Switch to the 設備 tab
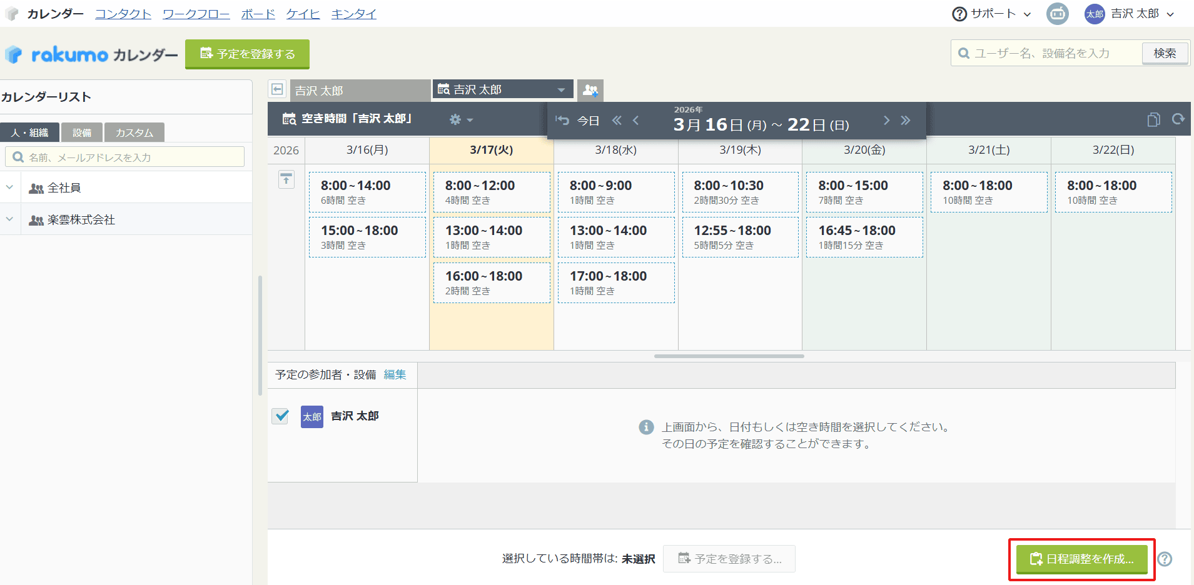The height and width of the screenshot is (585, 1194). (82, 132)
